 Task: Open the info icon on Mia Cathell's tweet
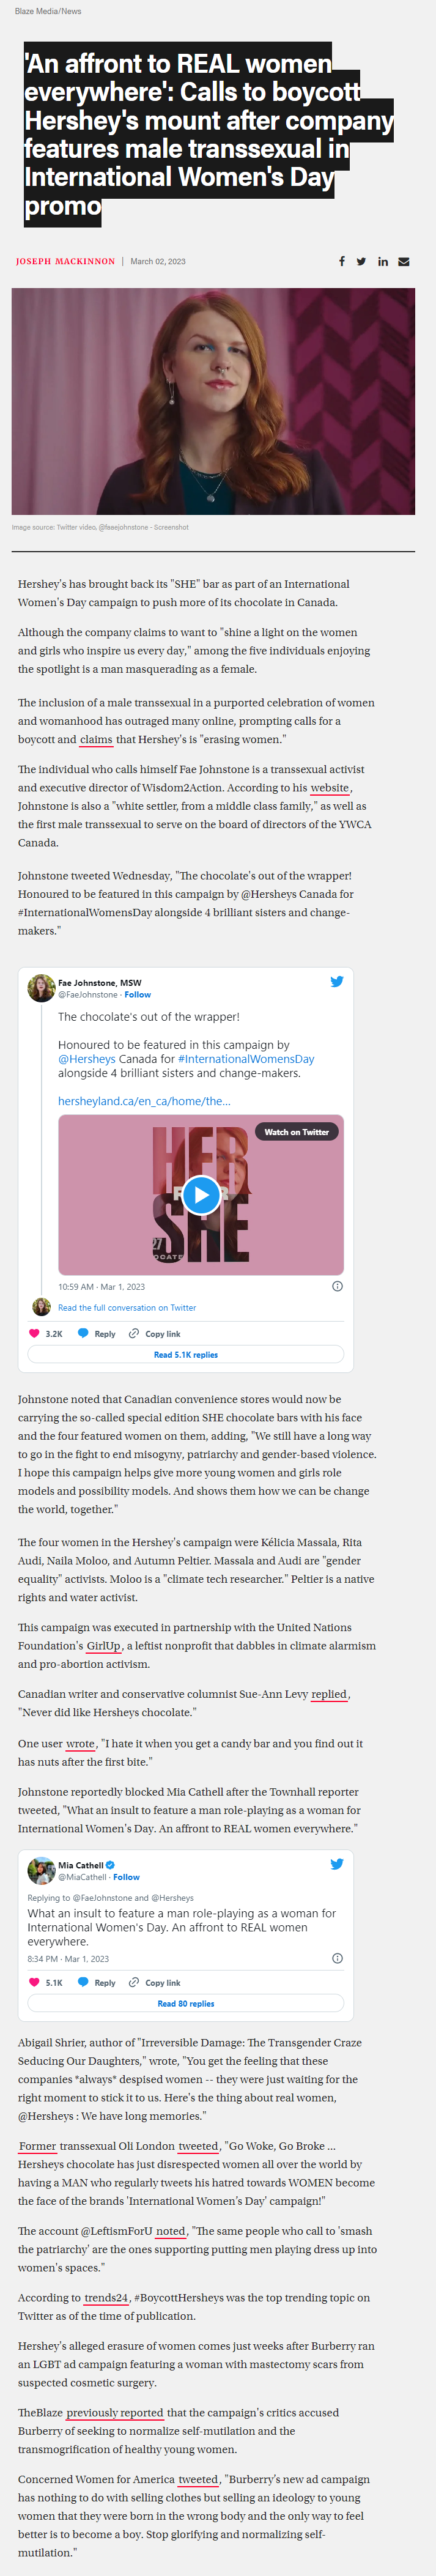[337, 1958]
